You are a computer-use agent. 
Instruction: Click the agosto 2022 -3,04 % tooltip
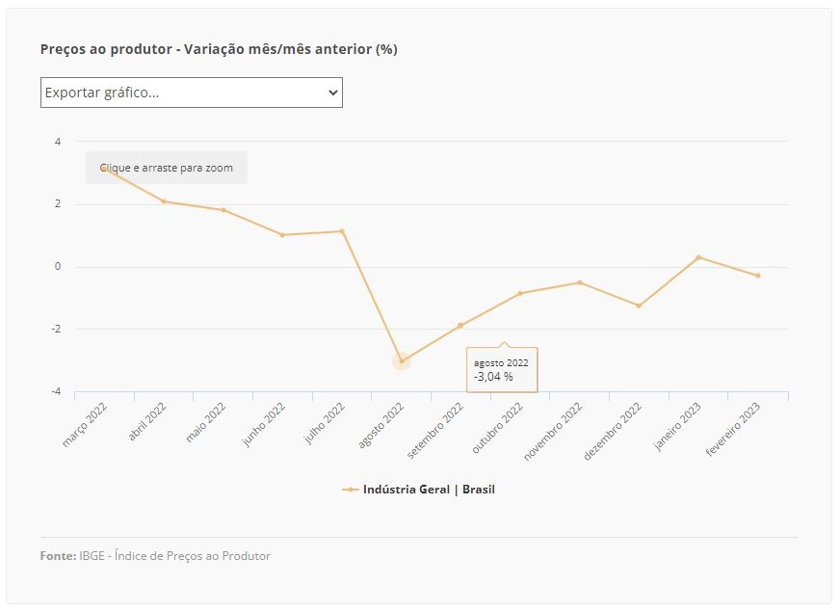502,370
